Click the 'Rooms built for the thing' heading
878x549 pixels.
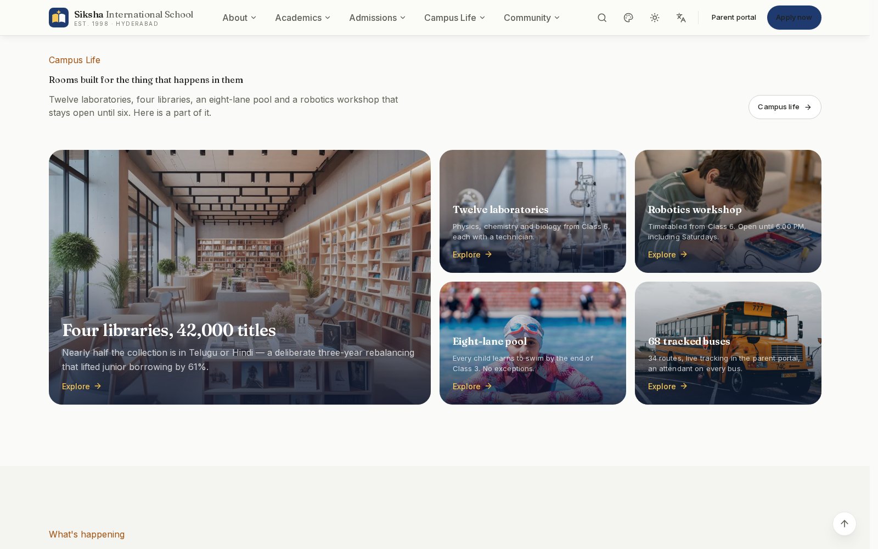[x=146, y=80]
